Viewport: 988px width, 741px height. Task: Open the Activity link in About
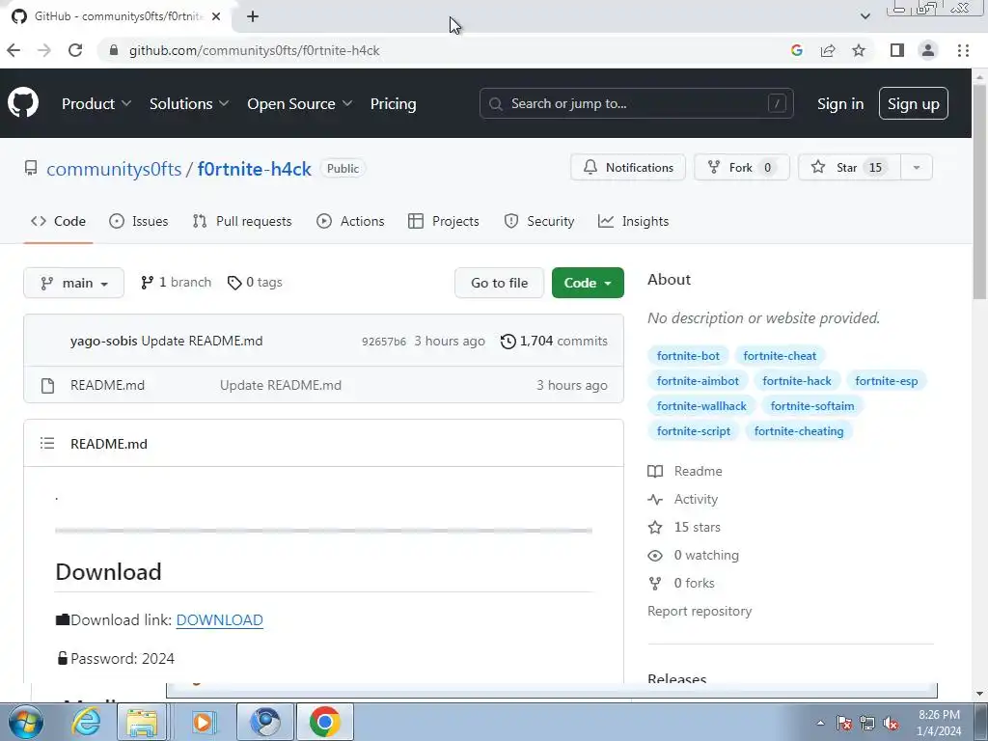click(x=683, y=499)
